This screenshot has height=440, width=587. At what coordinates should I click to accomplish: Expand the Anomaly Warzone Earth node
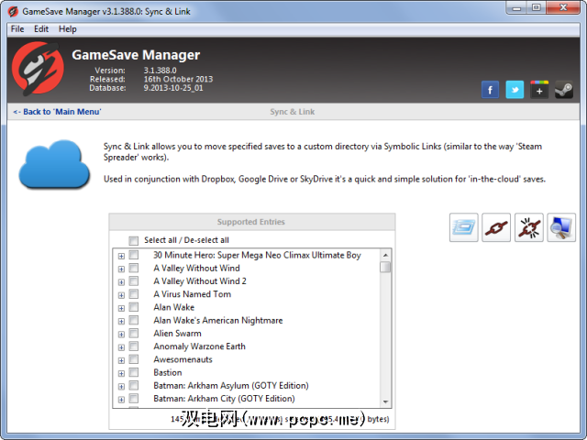click(x=121, y=347)
